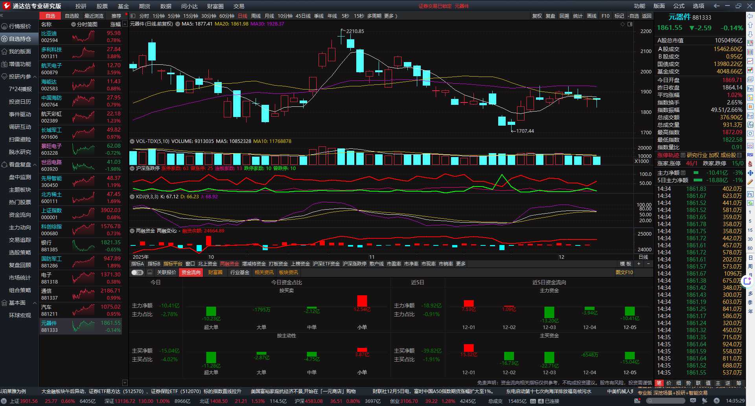This screenshot has width=755, height=406.
Task: Open the F12 icon in right sidebar
Action: (750, 116)
